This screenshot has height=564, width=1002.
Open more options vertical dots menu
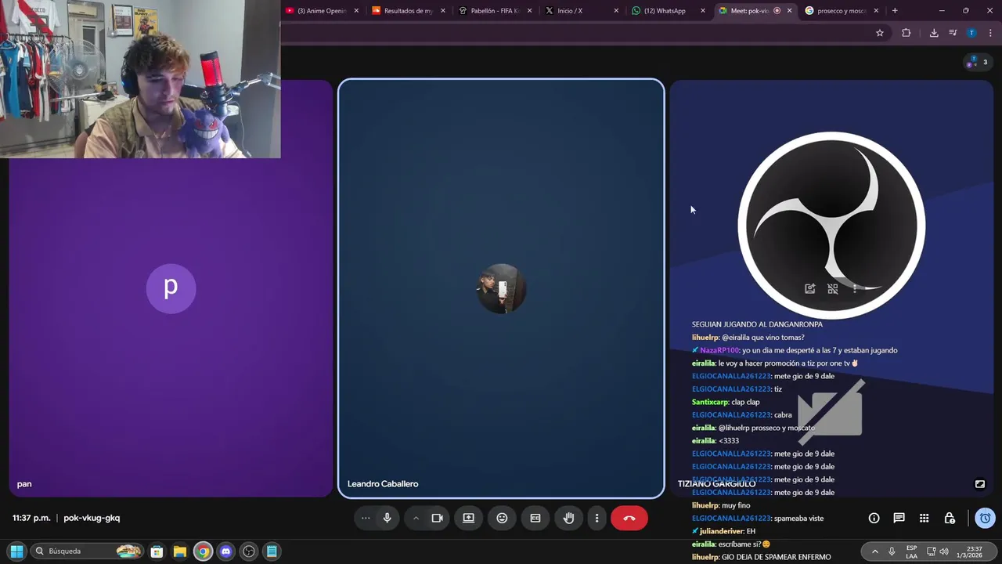pos(597,518)
